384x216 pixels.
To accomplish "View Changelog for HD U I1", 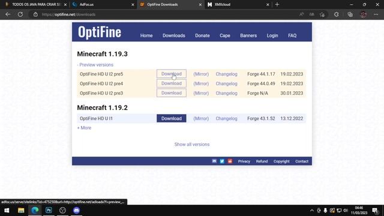I will pos(227,119).
